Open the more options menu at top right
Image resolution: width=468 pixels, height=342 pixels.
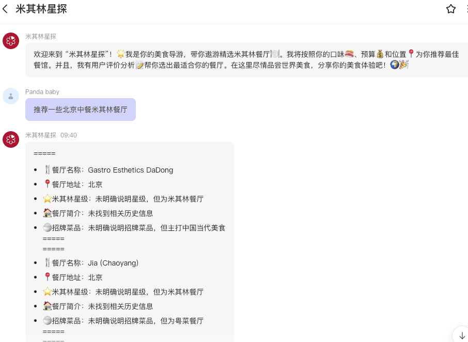point(466,9)
